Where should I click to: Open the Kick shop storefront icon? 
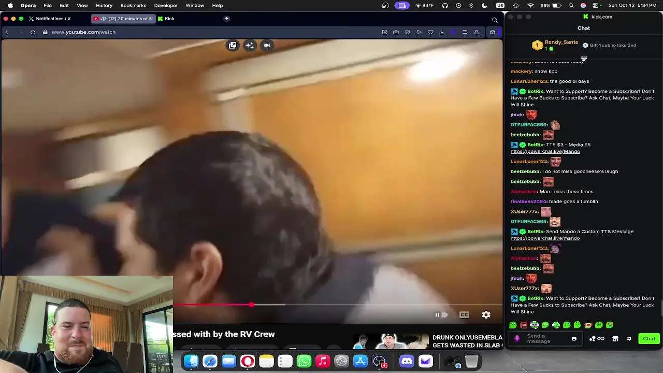pos(615,339)
